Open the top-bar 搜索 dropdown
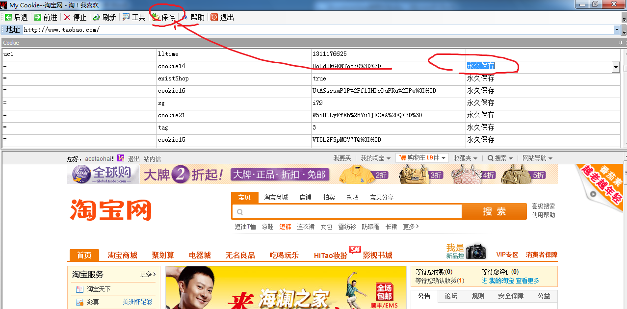 click(x=500, y=158)
